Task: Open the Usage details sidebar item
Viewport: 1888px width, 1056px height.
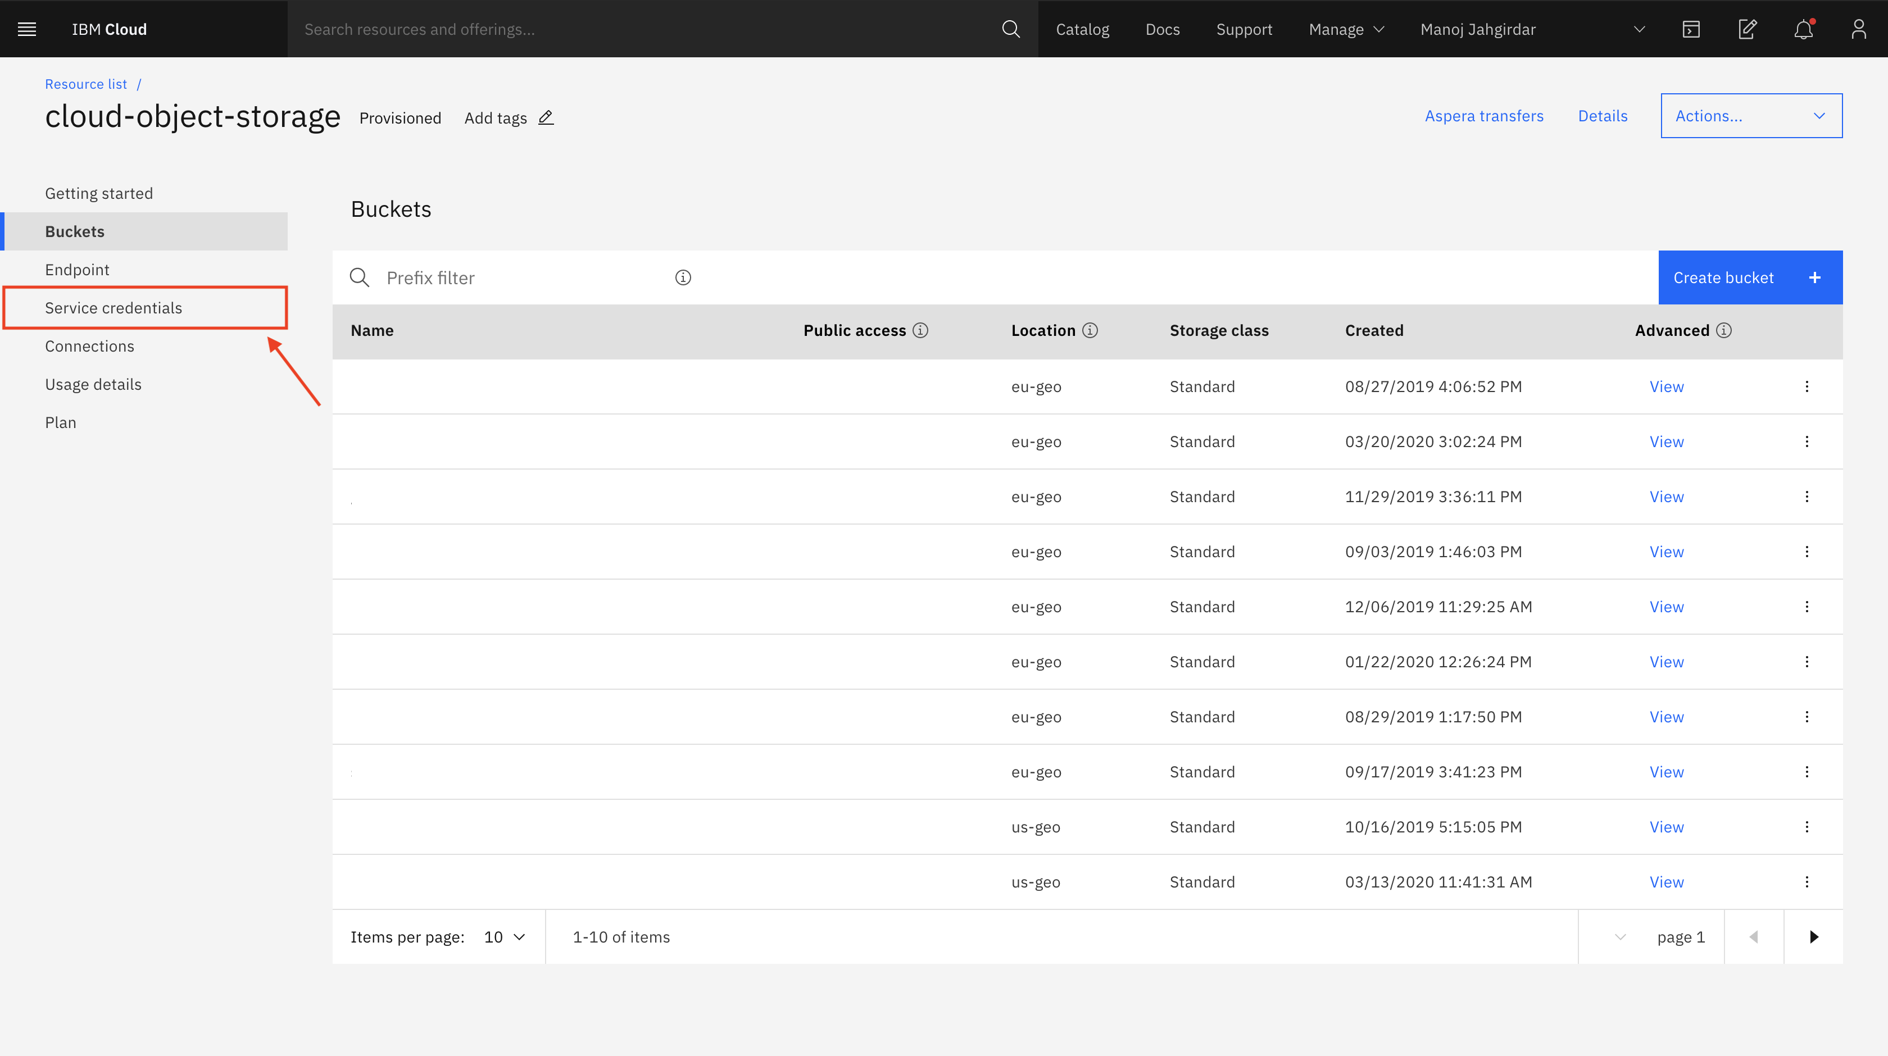Action: point(93,384)
